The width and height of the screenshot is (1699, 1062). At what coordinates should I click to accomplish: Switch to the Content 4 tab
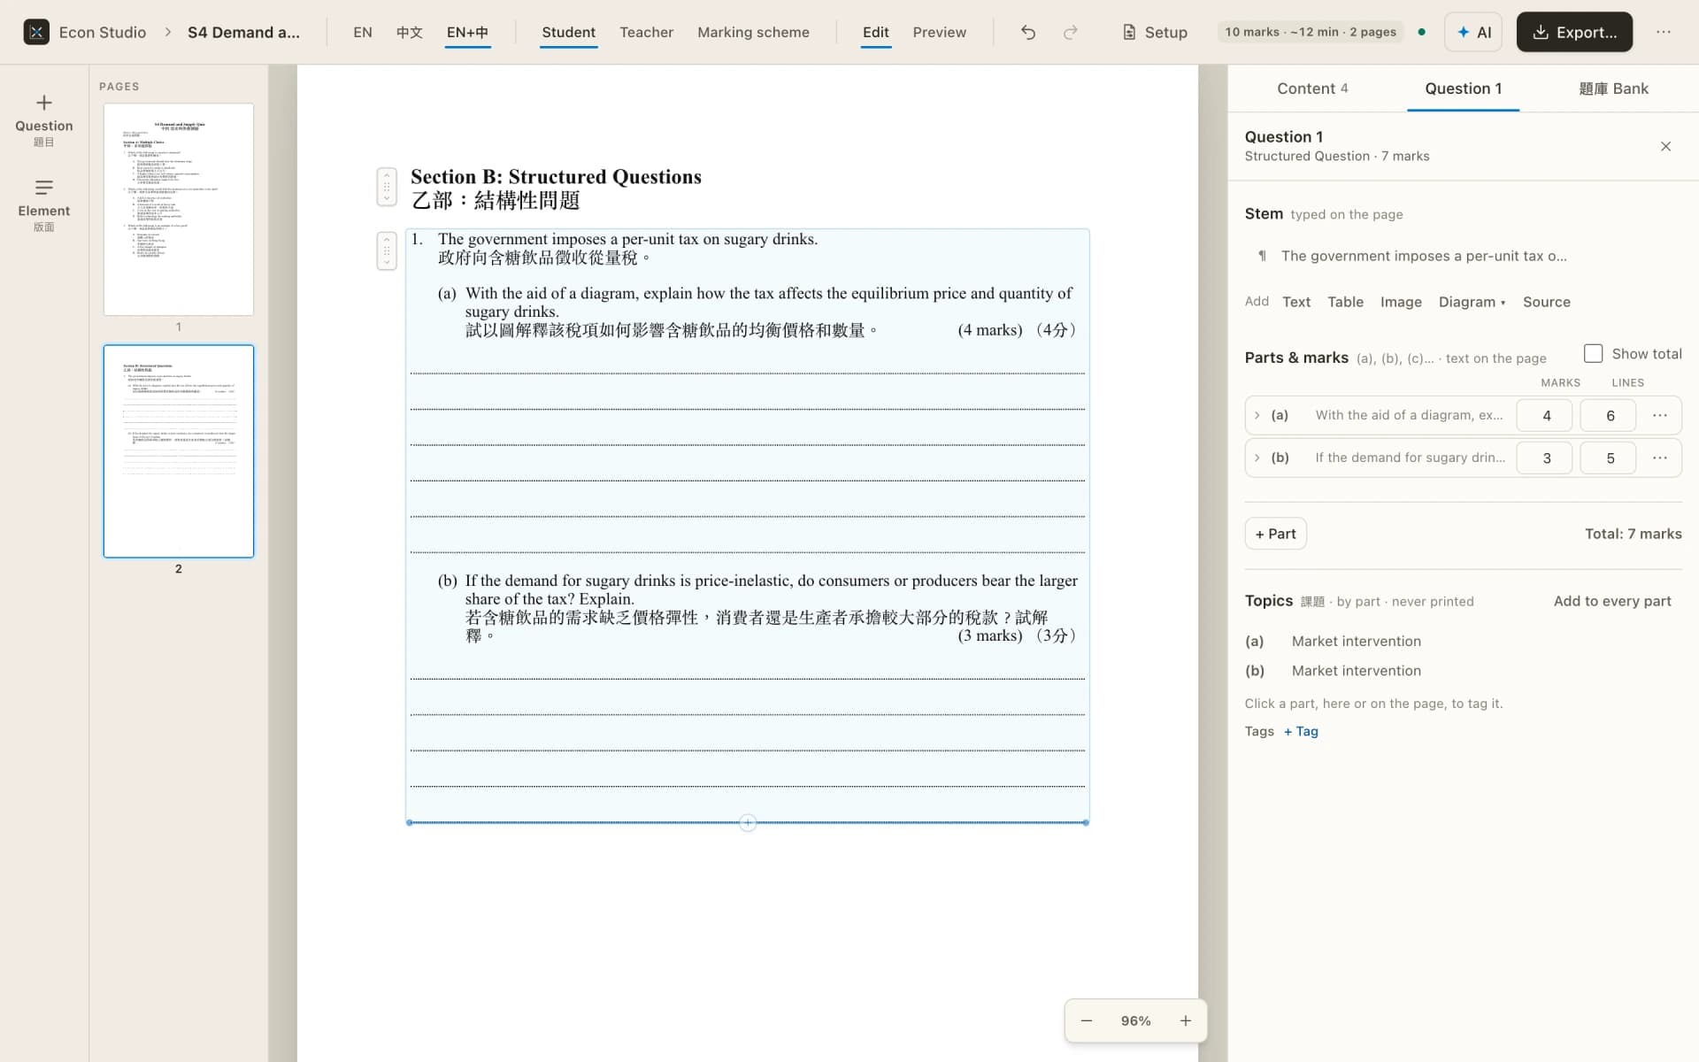[x=1312, y=88]
